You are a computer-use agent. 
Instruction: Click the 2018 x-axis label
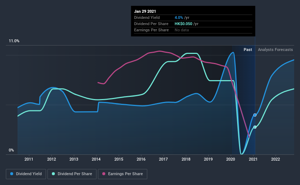[186, 159]
